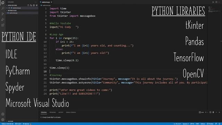Screen dimensions: 222x125
Task: Switch to the Problems panel tab
Action: [x=52, y=112]
